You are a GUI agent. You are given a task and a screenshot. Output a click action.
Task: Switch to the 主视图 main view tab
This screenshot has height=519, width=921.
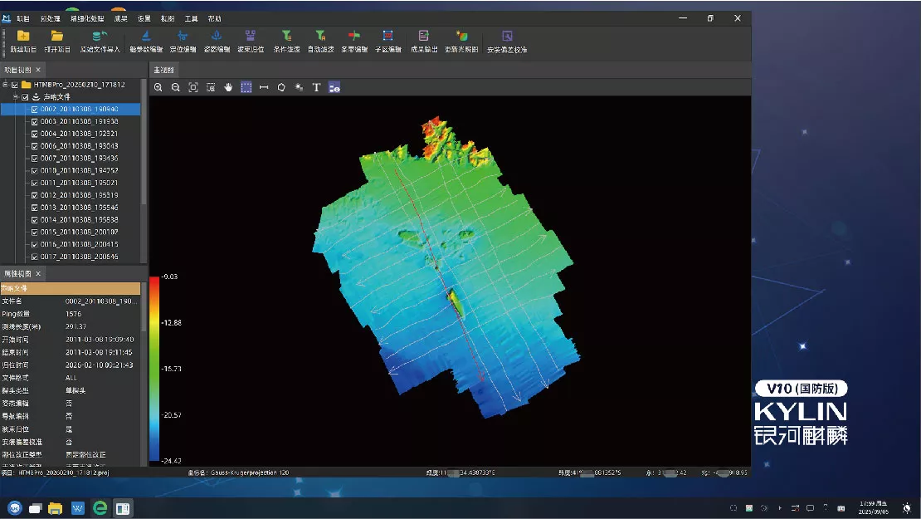[163, 70]
